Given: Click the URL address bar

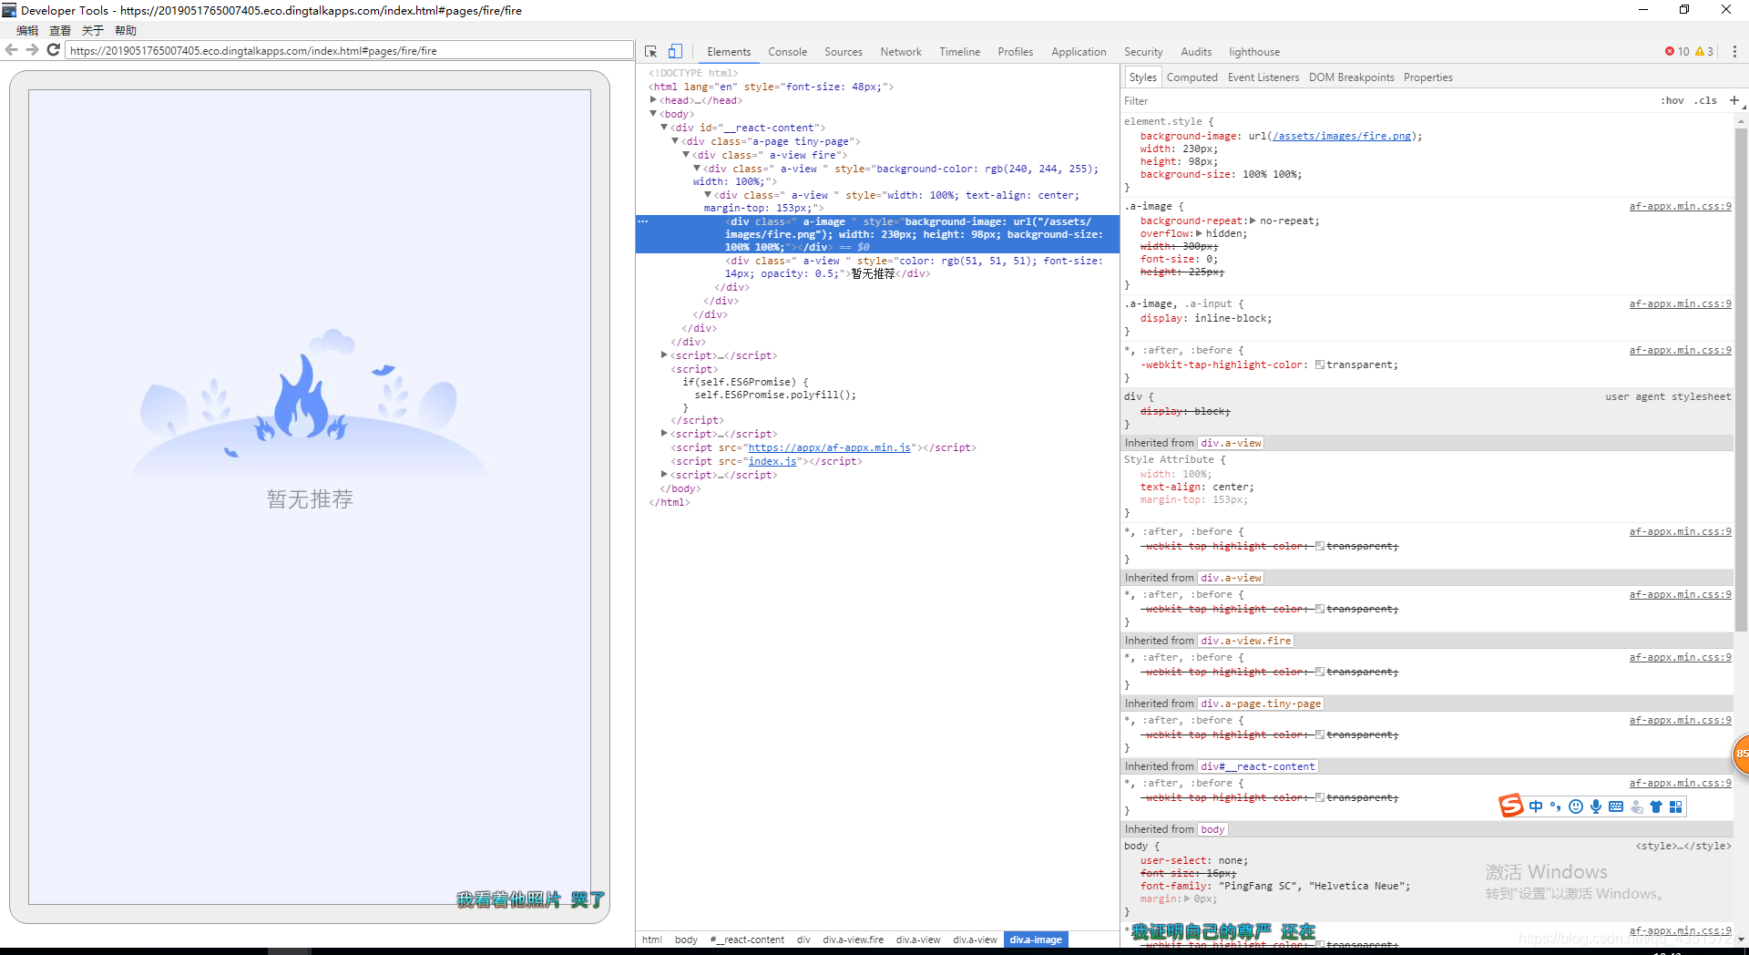Looking at the screenshot, I should coord(349,50).
